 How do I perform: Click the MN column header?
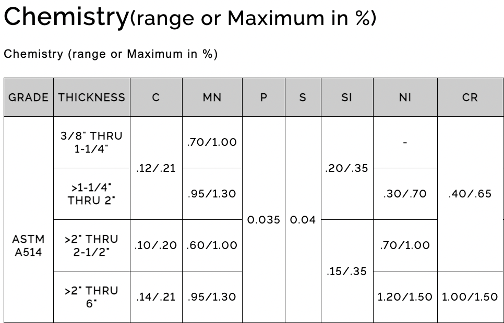point(212,97)
